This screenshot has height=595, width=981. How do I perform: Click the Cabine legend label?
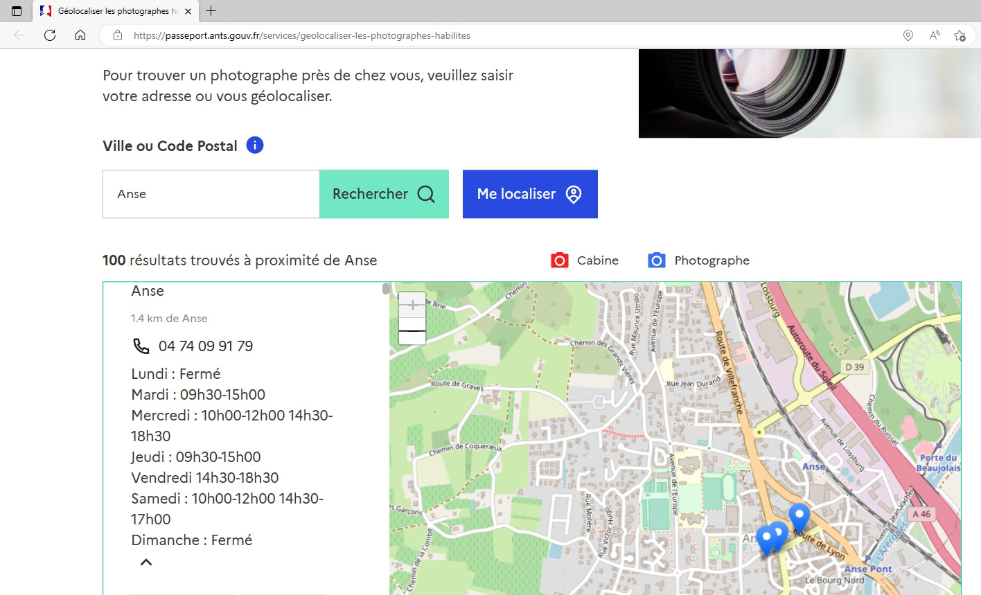(598, 260)
